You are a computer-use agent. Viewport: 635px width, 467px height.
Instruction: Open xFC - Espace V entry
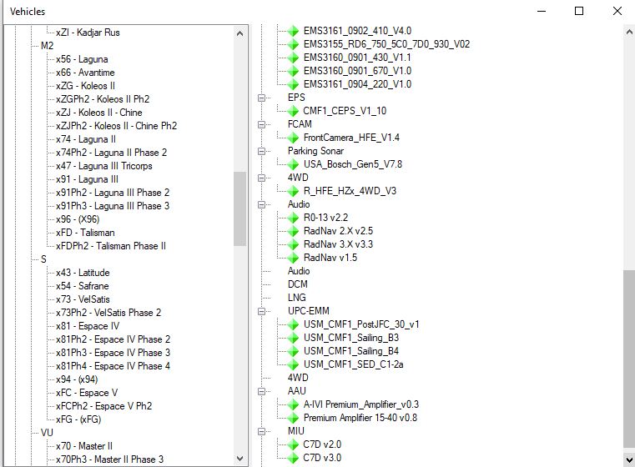coord(87,393)
